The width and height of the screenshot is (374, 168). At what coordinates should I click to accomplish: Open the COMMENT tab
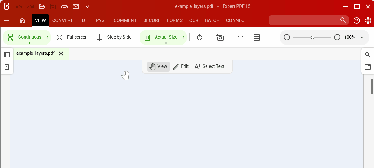coord(125,20)
